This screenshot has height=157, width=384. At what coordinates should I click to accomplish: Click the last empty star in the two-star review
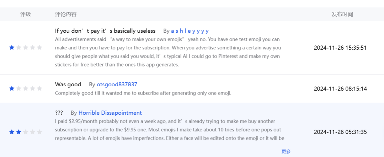pyautogui.click(x=39, y=132)
